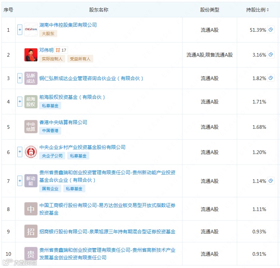Open pie chart icon beside 1.82%
This screenshot has width=280, height=268.
tap(271, 78)
